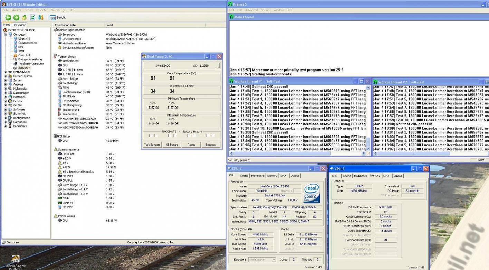This screenshot has width=489, height=270.
Task: Click Worker thread #1 vertical scrollbar
Action: click(367, 118)
